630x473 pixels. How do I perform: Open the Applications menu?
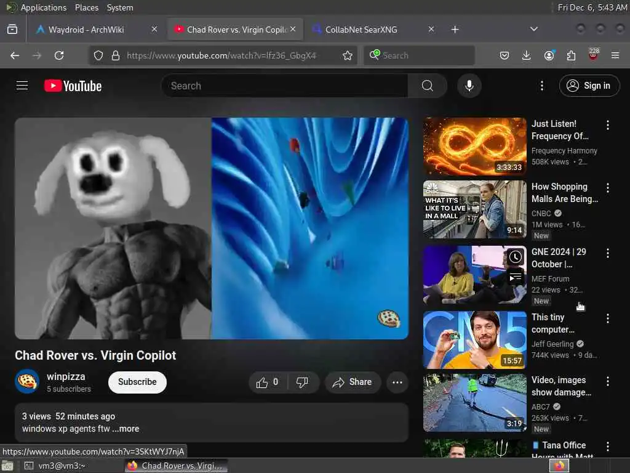click(x=44, y=7)
